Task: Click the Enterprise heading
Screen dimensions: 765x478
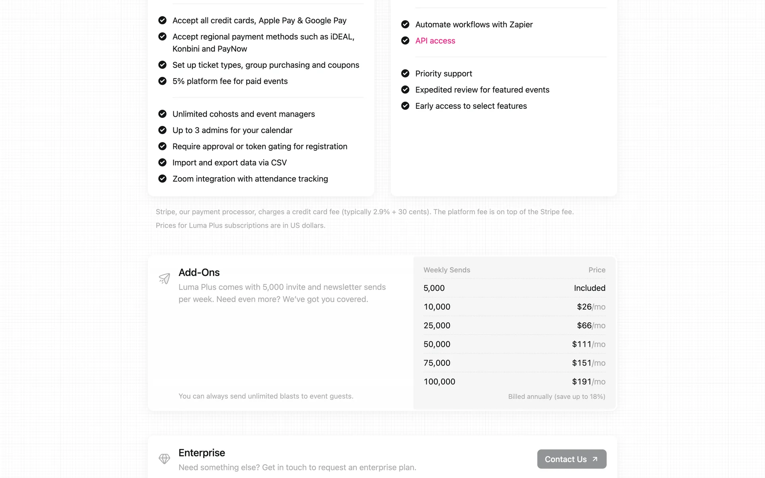Action: 202,453
